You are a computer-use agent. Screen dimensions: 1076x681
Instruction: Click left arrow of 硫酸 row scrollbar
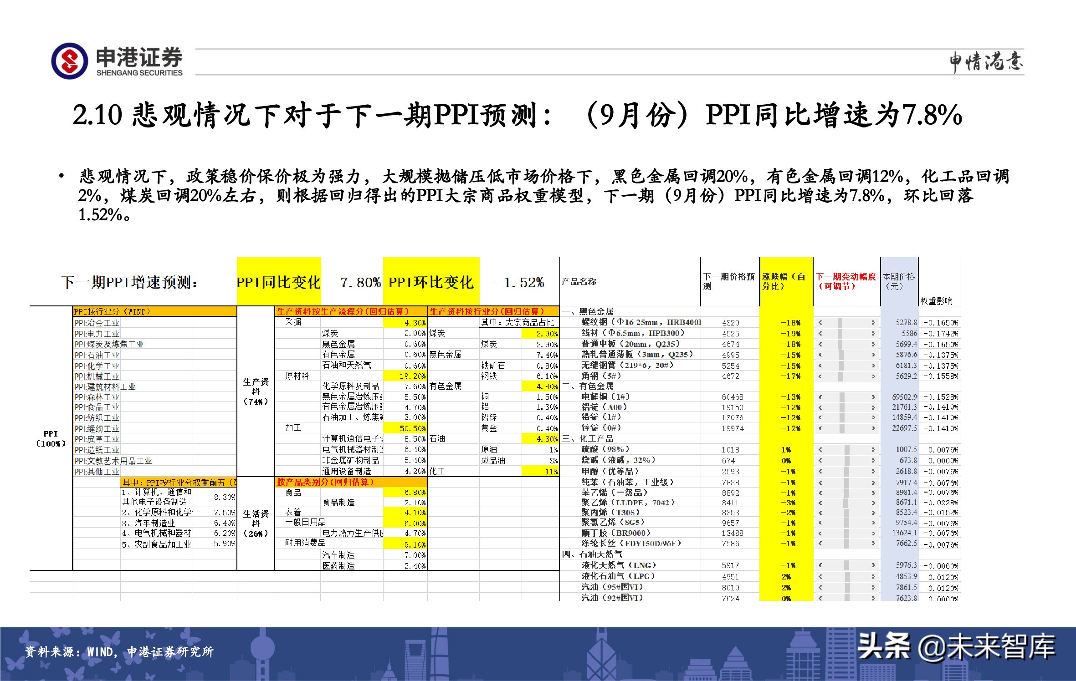click(820, 449)
